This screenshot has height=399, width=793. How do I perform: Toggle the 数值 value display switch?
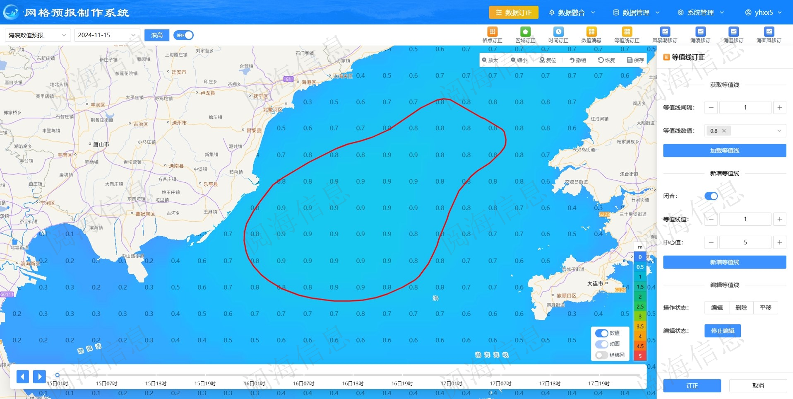(x=601, y=333)
